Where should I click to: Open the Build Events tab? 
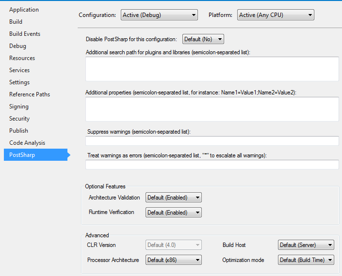pos(25,34)
